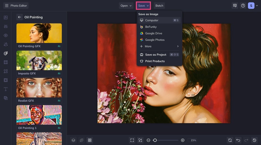Click the zoom slider handle
Viewport: 261px width, 145px height.
pyautogui.click(x=155, y=140)
